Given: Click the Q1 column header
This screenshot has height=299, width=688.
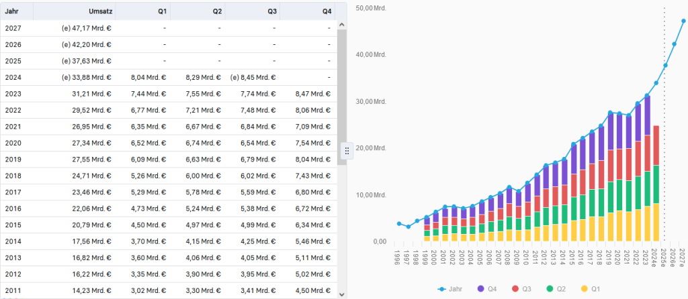Looking at the screenshot, I should [163, 11].
